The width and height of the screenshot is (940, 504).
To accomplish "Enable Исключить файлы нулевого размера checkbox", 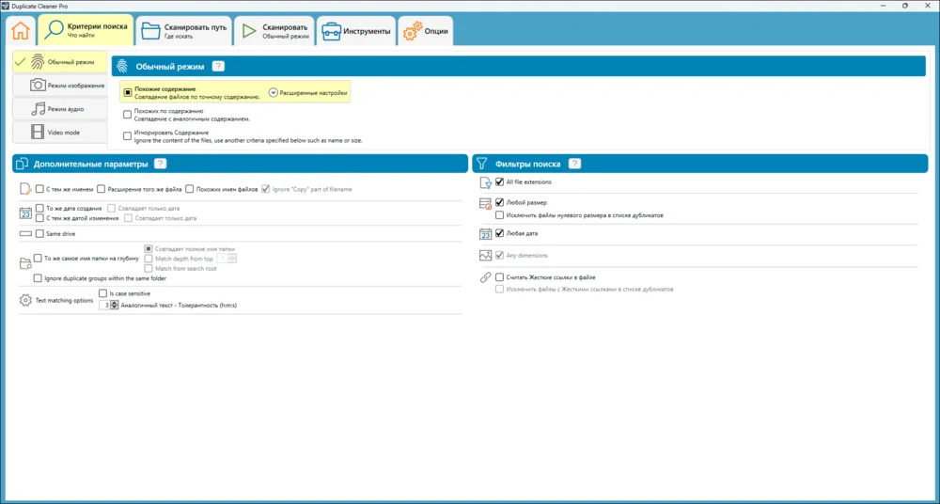I will [x=499, y=214].
